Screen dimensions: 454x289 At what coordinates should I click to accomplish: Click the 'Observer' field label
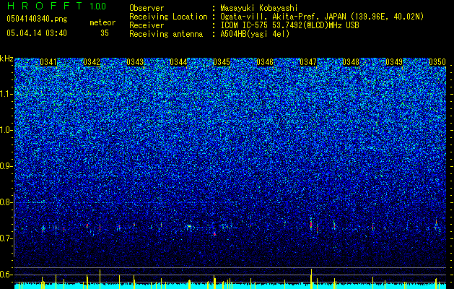147,8
